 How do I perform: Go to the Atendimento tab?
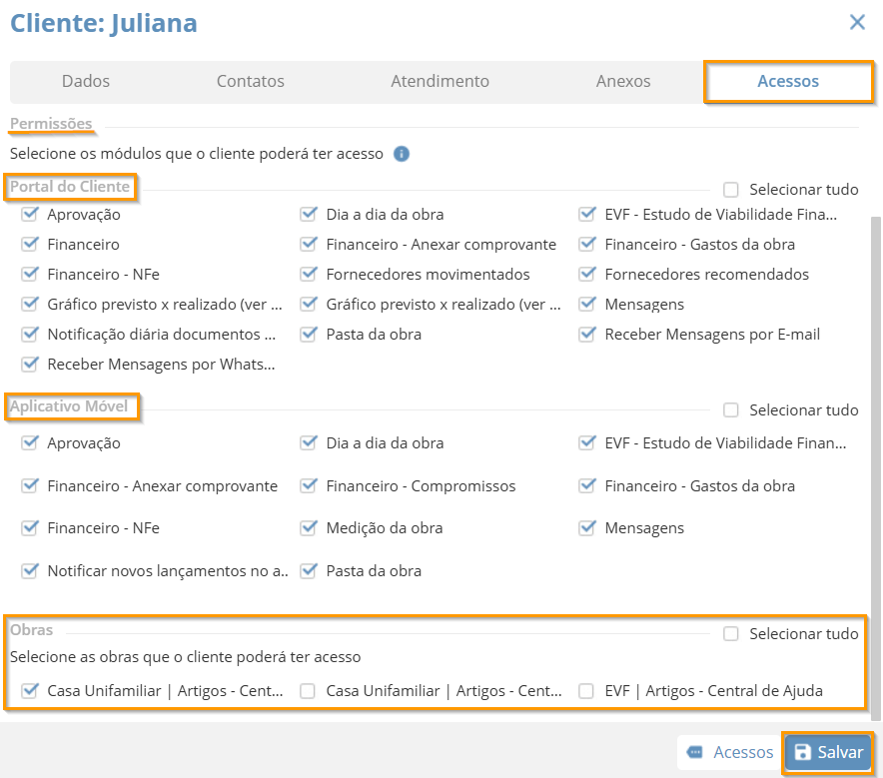click(x=440, y=81)
